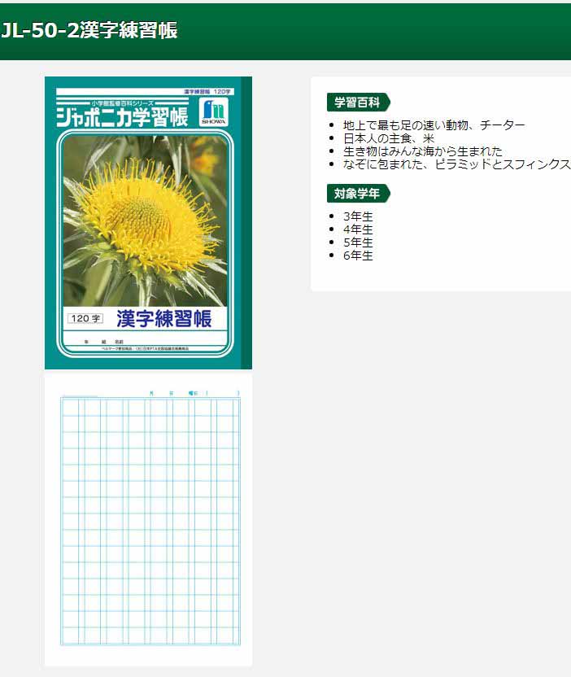
Task: Click the JL-50-2漢字練習帳 page title
Action: [x=89, y=31]
